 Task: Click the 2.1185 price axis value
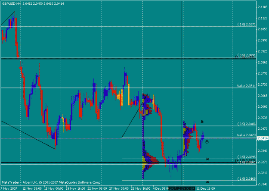263,7
